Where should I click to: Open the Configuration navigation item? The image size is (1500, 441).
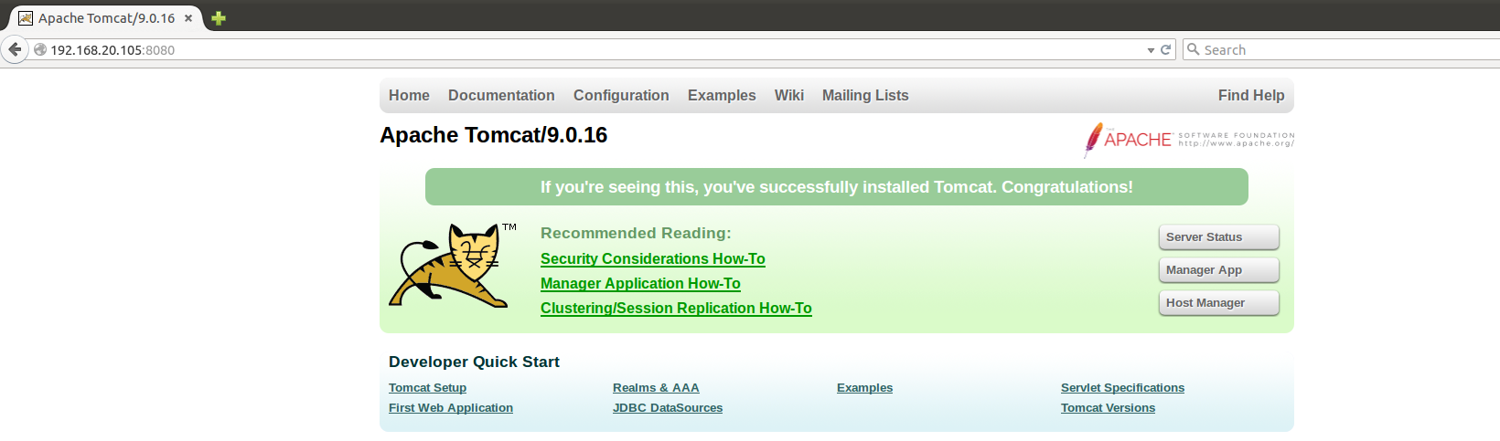pos(621,95)
